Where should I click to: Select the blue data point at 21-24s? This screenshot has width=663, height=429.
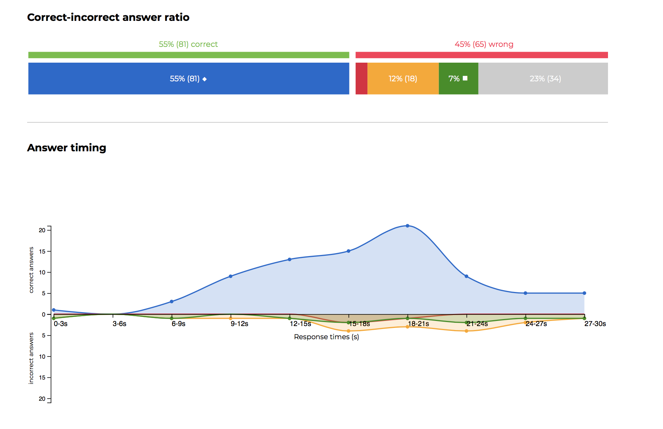(x=466, y=276)
